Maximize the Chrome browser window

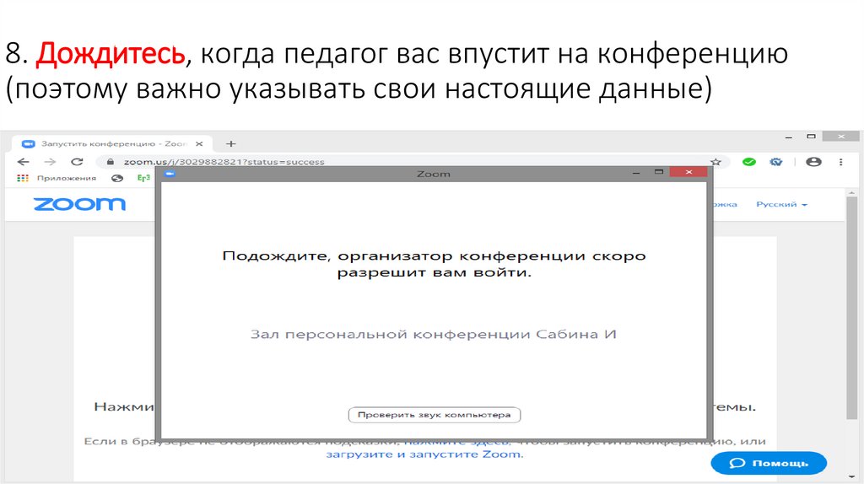(x=811, y=136)
